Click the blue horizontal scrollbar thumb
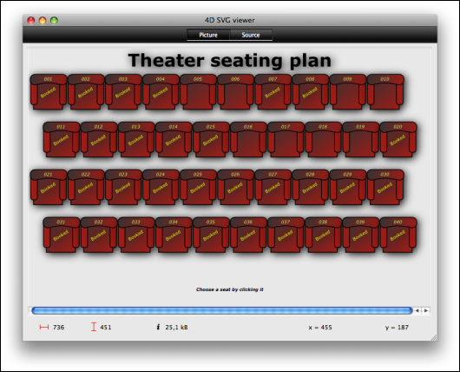 point(222,310)
